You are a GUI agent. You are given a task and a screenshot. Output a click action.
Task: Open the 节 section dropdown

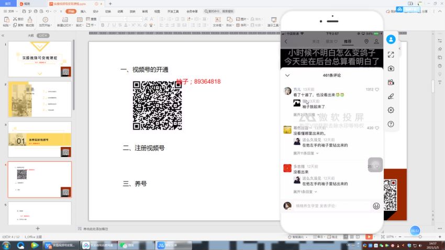tap(91, 25)
